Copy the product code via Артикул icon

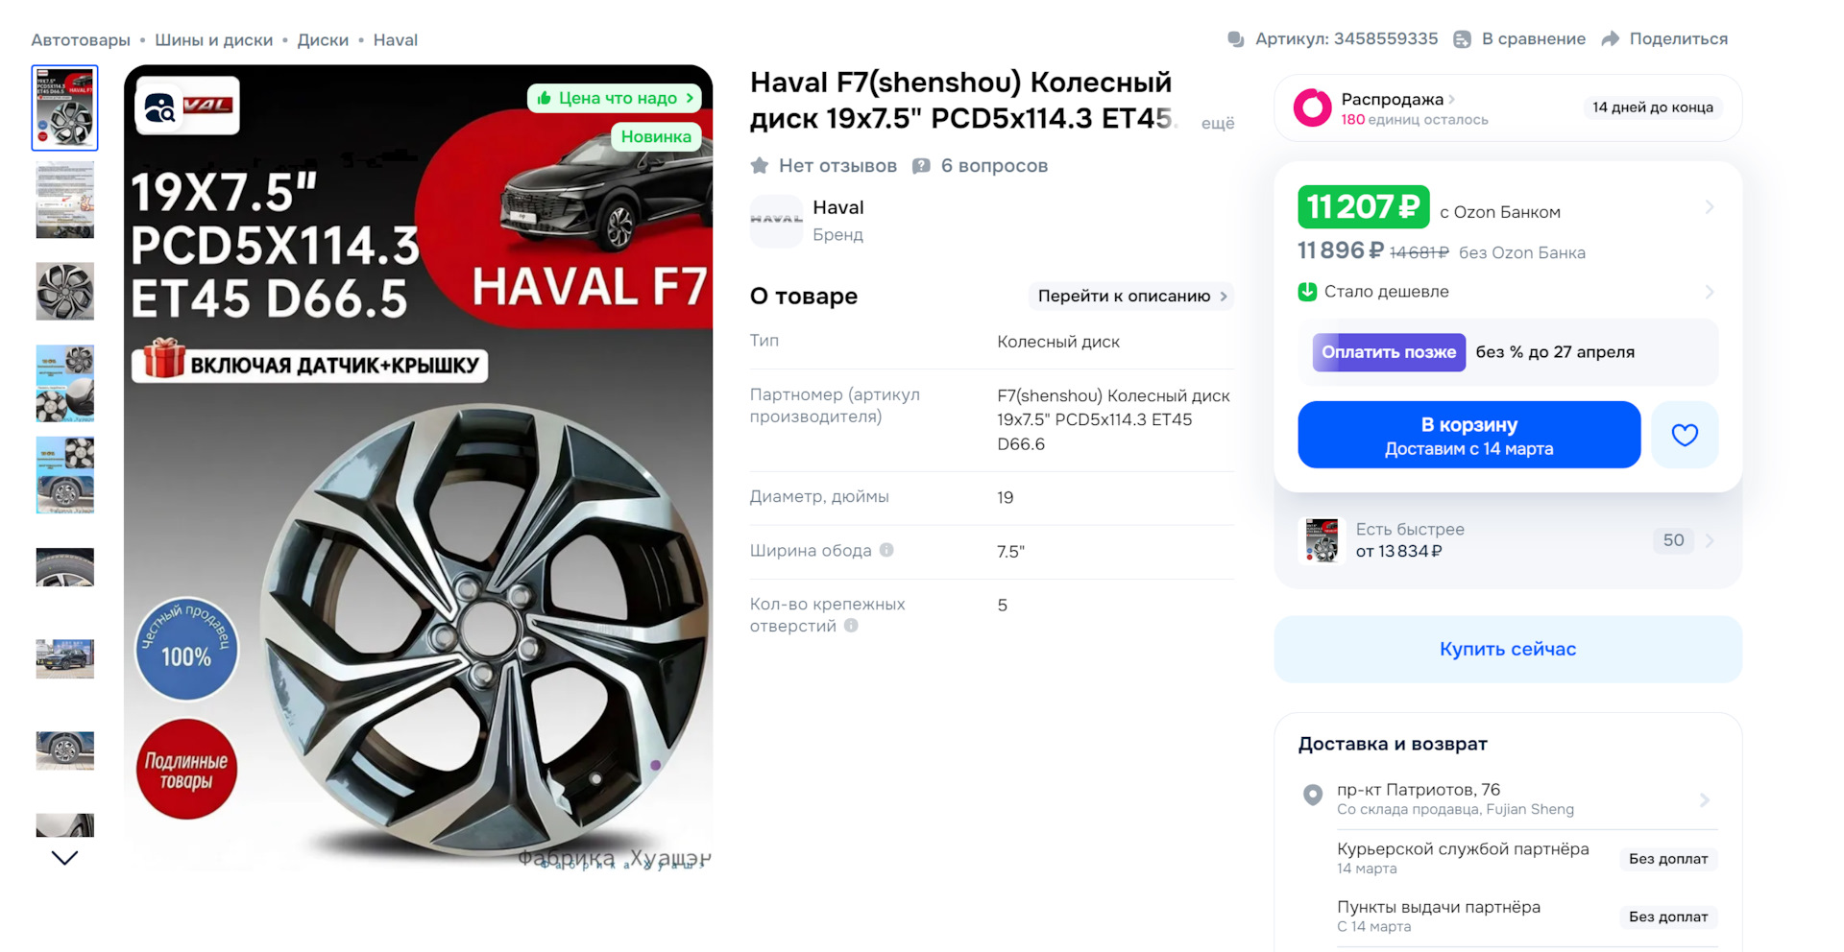coord(1236,39)
